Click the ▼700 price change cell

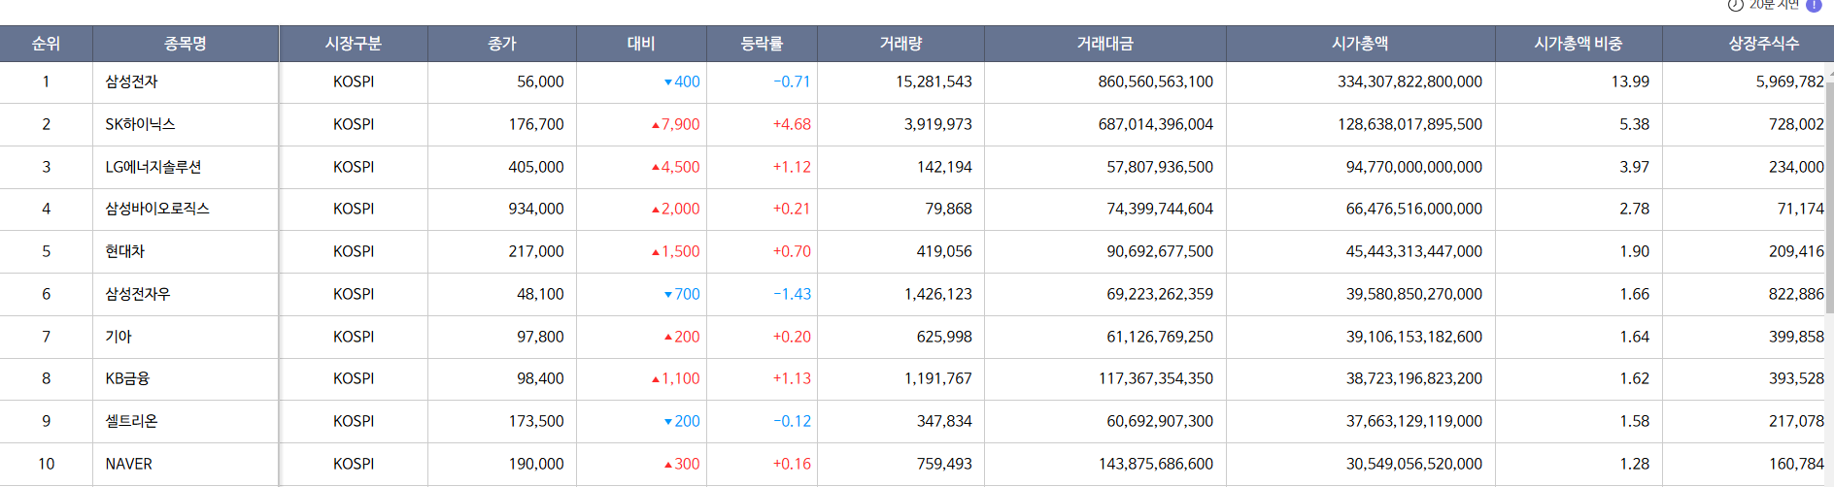pos(682,294)
